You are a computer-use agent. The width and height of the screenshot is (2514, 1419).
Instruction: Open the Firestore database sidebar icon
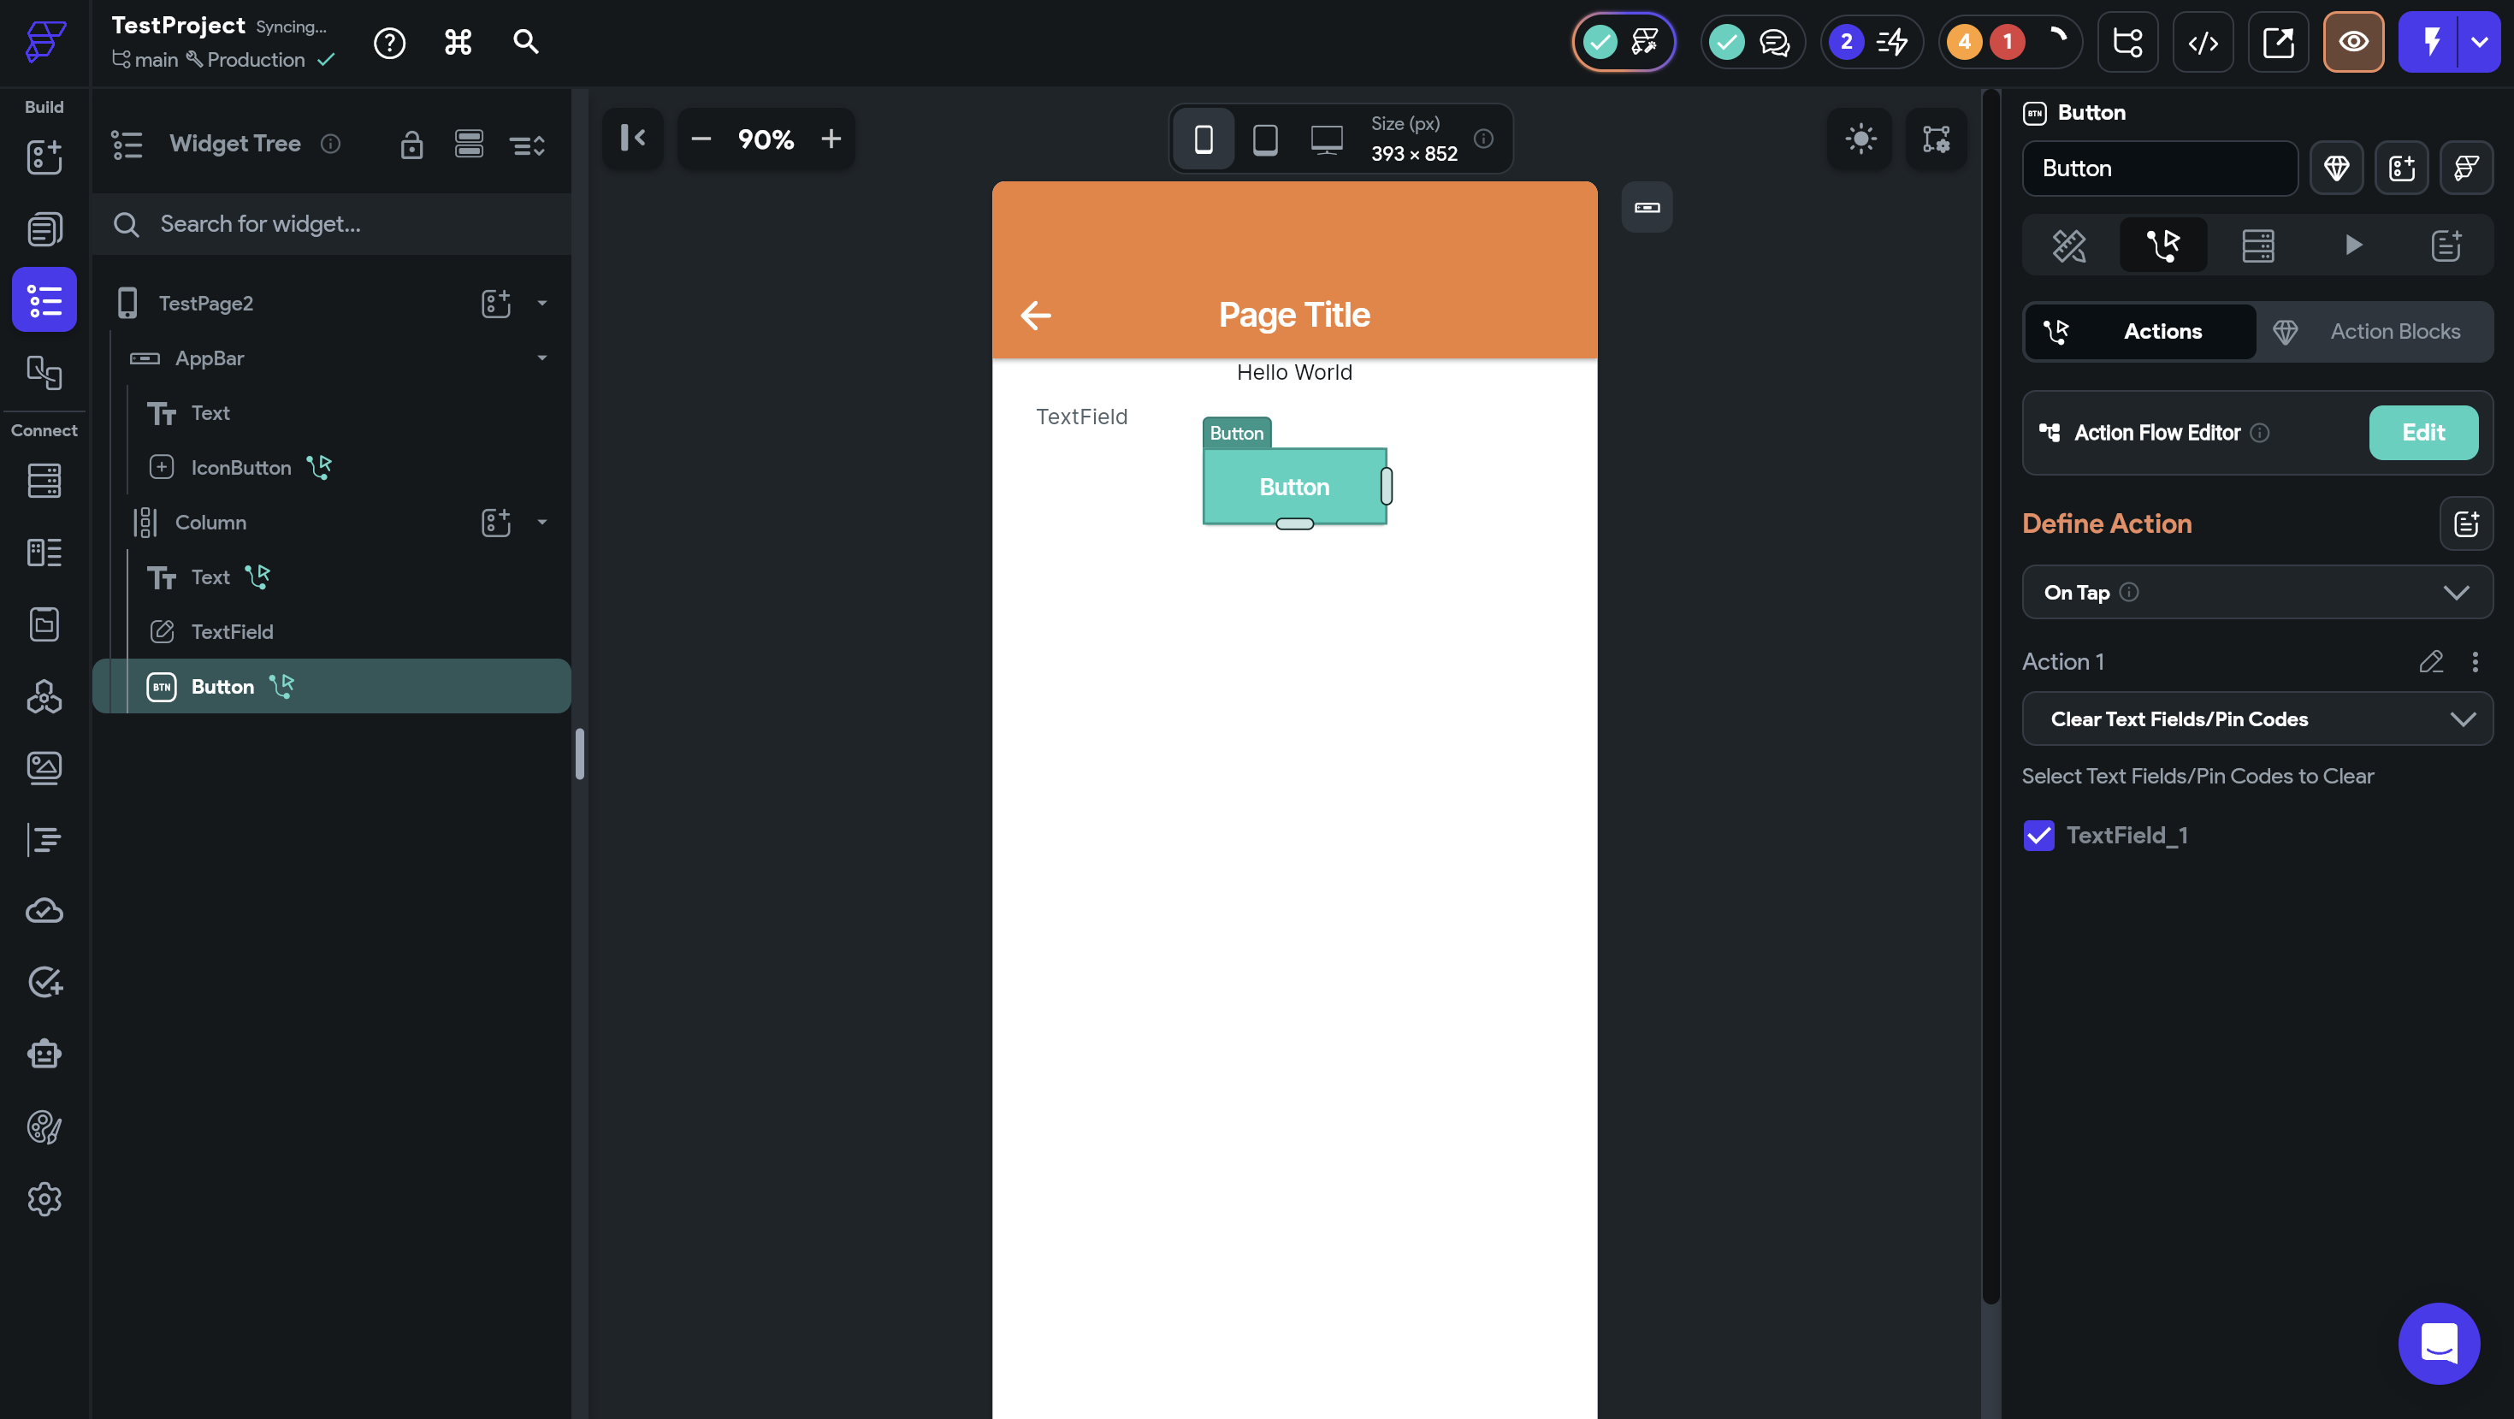pyautogui.click(x=44, y=480)
